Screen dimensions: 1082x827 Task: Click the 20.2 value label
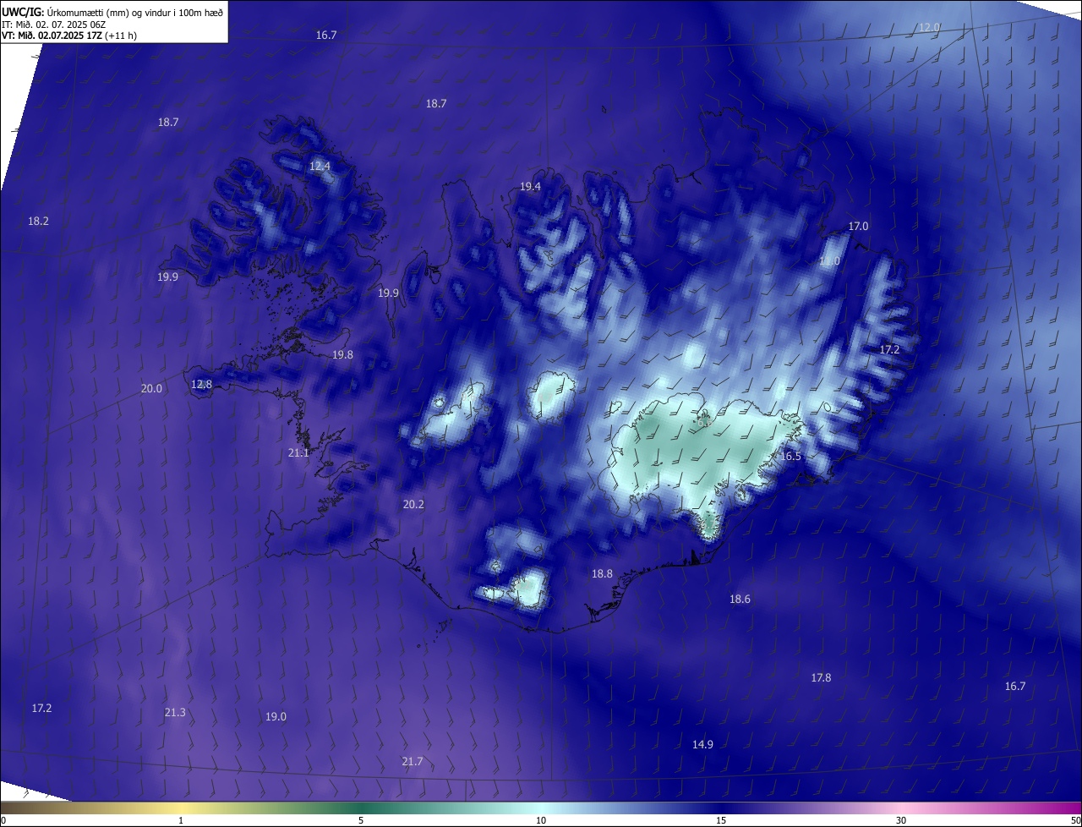(x=413, y=505)
